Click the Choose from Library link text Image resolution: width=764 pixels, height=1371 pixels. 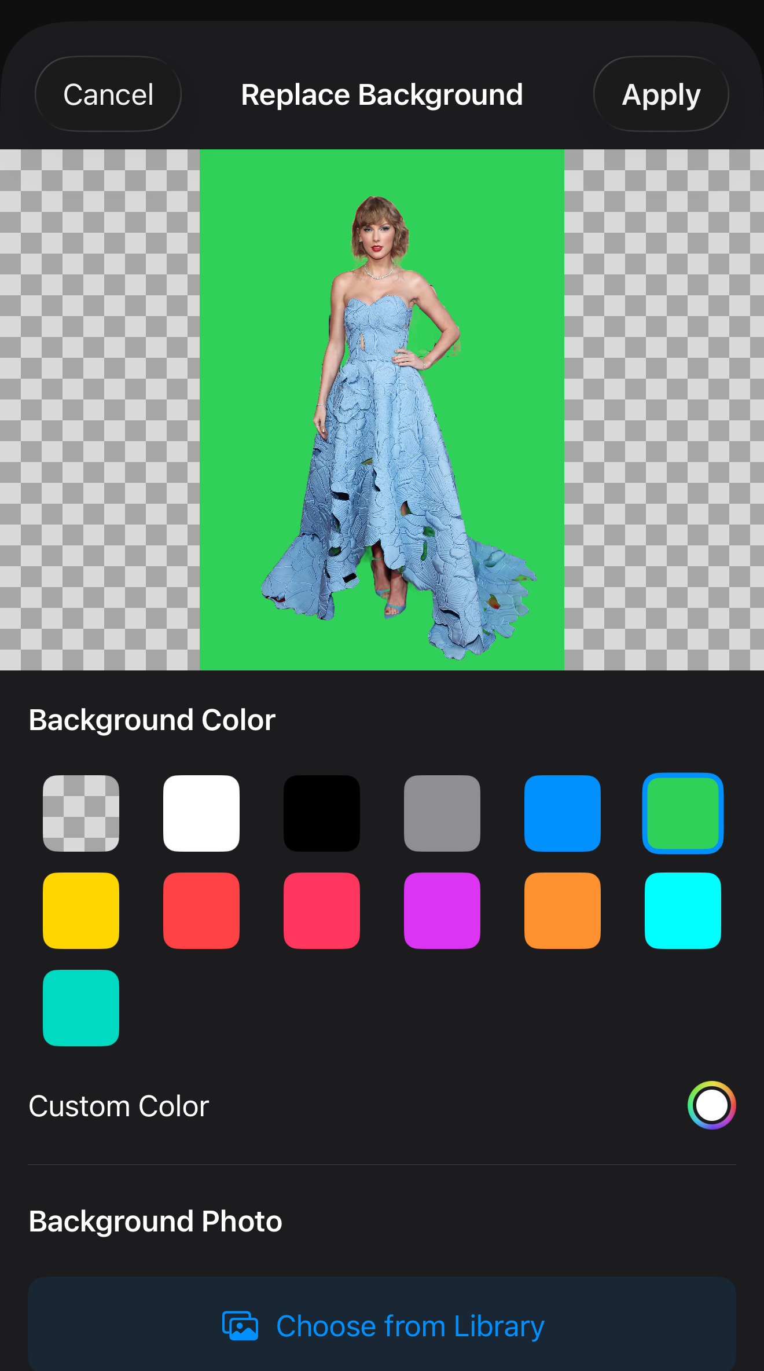[410, 1326]
